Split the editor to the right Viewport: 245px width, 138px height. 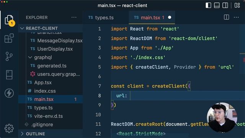tap(226, 17)
